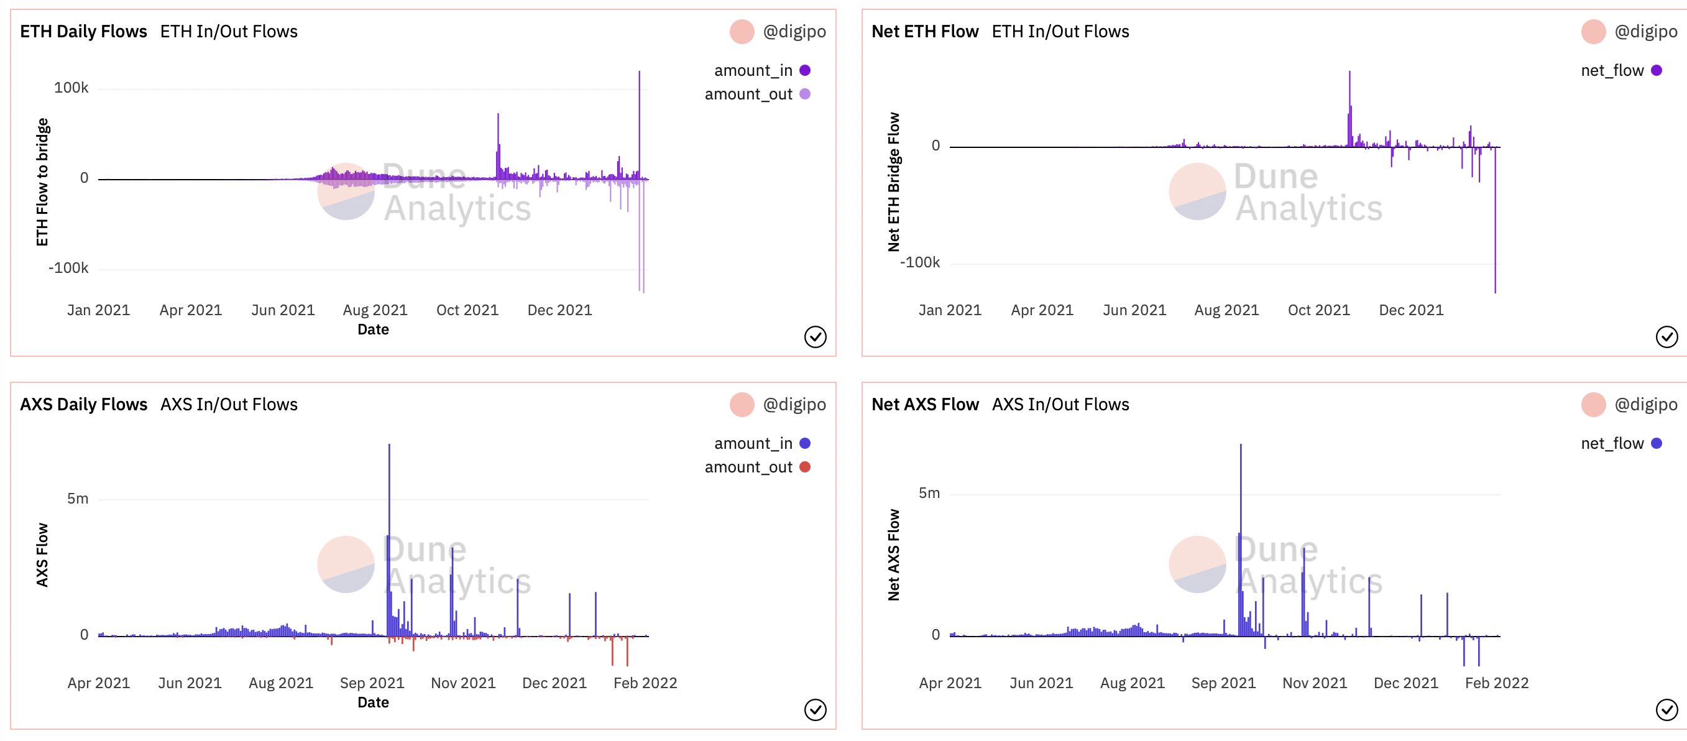The height and width of the screenshot is (741, 1687).
Task: Open digipo avatar on ETH Daily Flows panel
Action: pos(742,32)
